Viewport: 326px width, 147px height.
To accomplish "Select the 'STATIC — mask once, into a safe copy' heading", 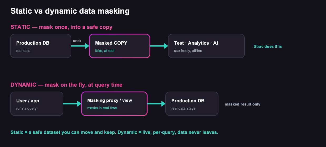I will click(62, 27).
